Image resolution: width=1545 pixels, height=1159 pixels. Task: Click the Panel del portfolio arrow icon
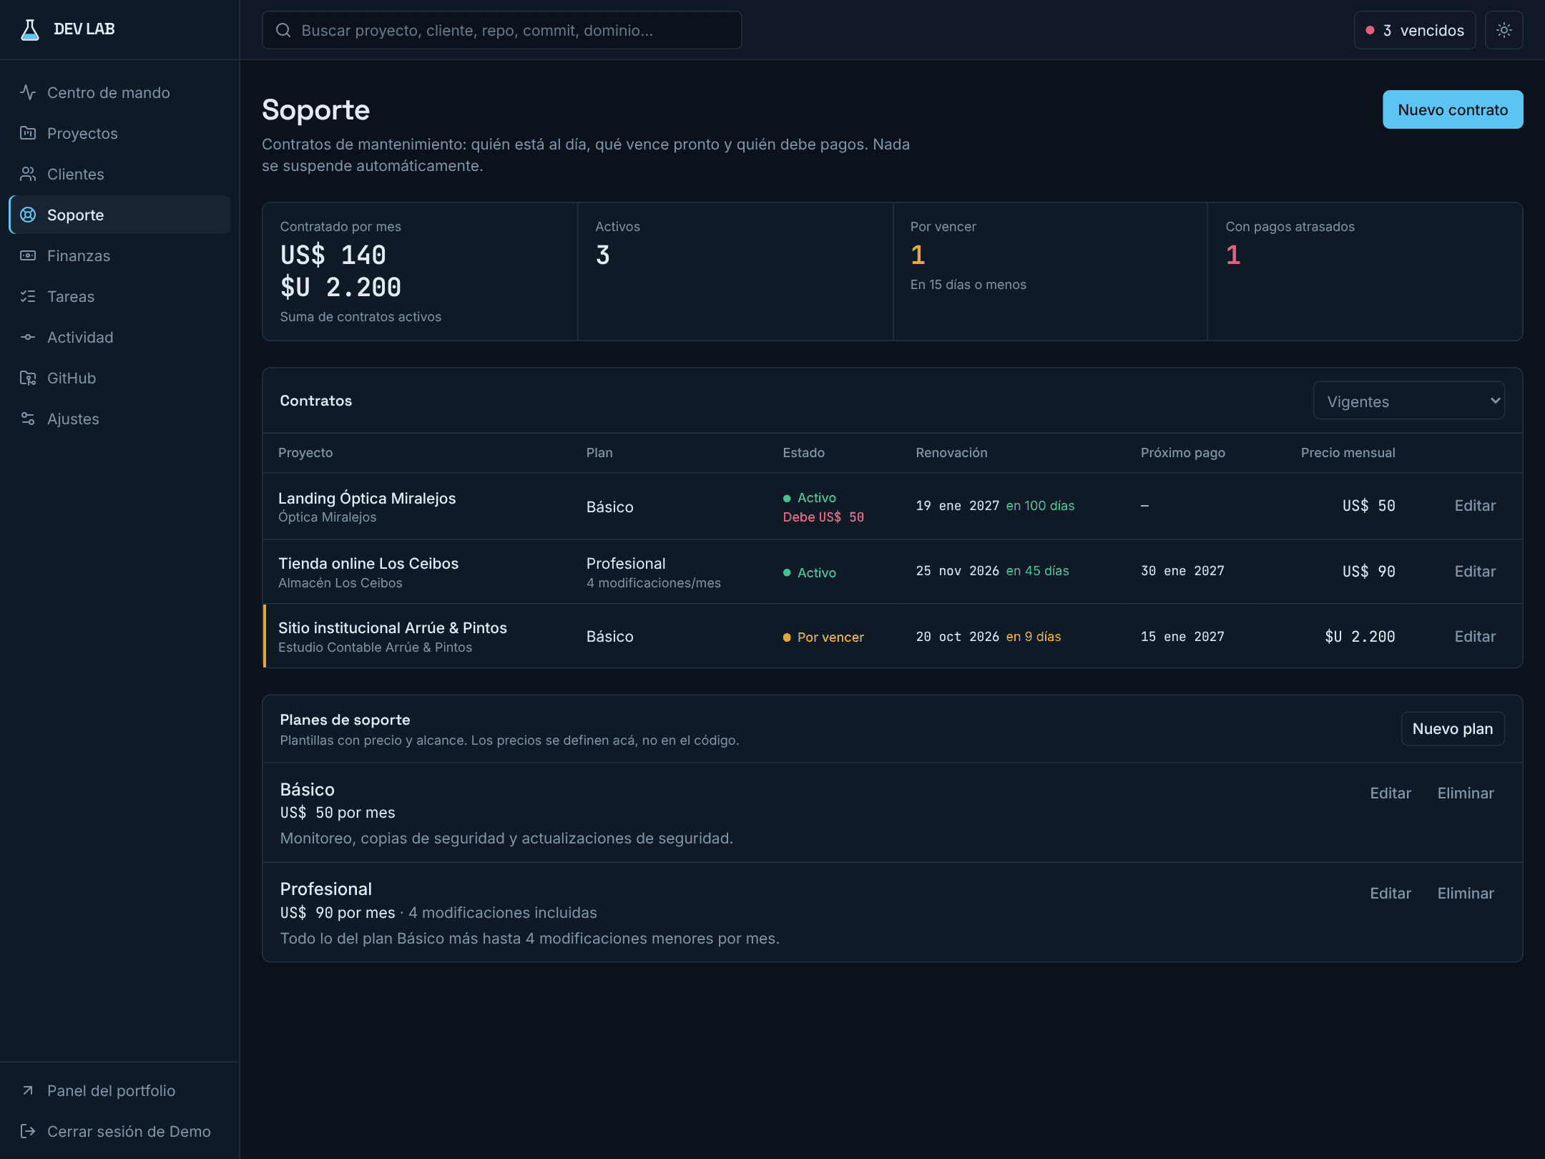pos(28,1090)
